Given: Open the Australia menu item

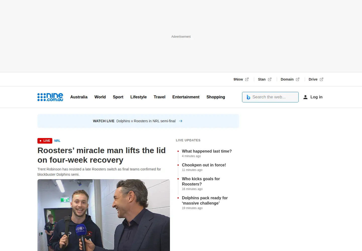Looking at the screenshot, I should click(79, 97).
